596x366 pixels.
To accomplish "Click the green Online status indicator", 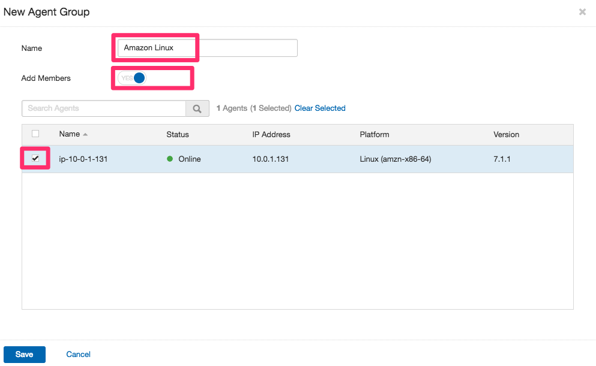I will [x=170, y=159].
